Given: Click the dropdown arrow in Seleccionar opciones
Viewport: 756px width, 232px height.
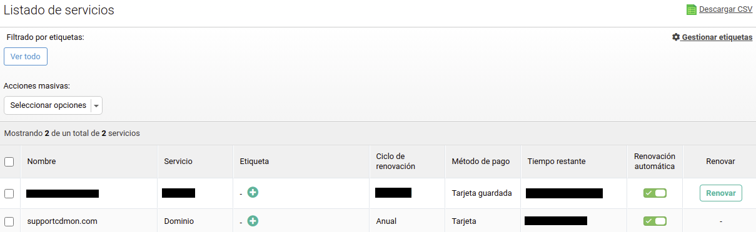Looking at the screenshot, I should click(x=96, y=106).
